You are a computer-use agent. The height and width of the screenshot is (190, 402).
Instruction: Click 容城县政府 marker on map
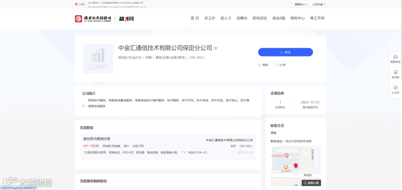coord(287,155)
